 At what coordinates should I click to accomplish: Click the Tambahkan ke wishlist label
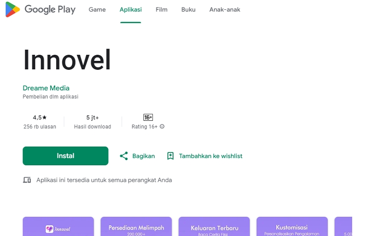(x=211, y=156)
